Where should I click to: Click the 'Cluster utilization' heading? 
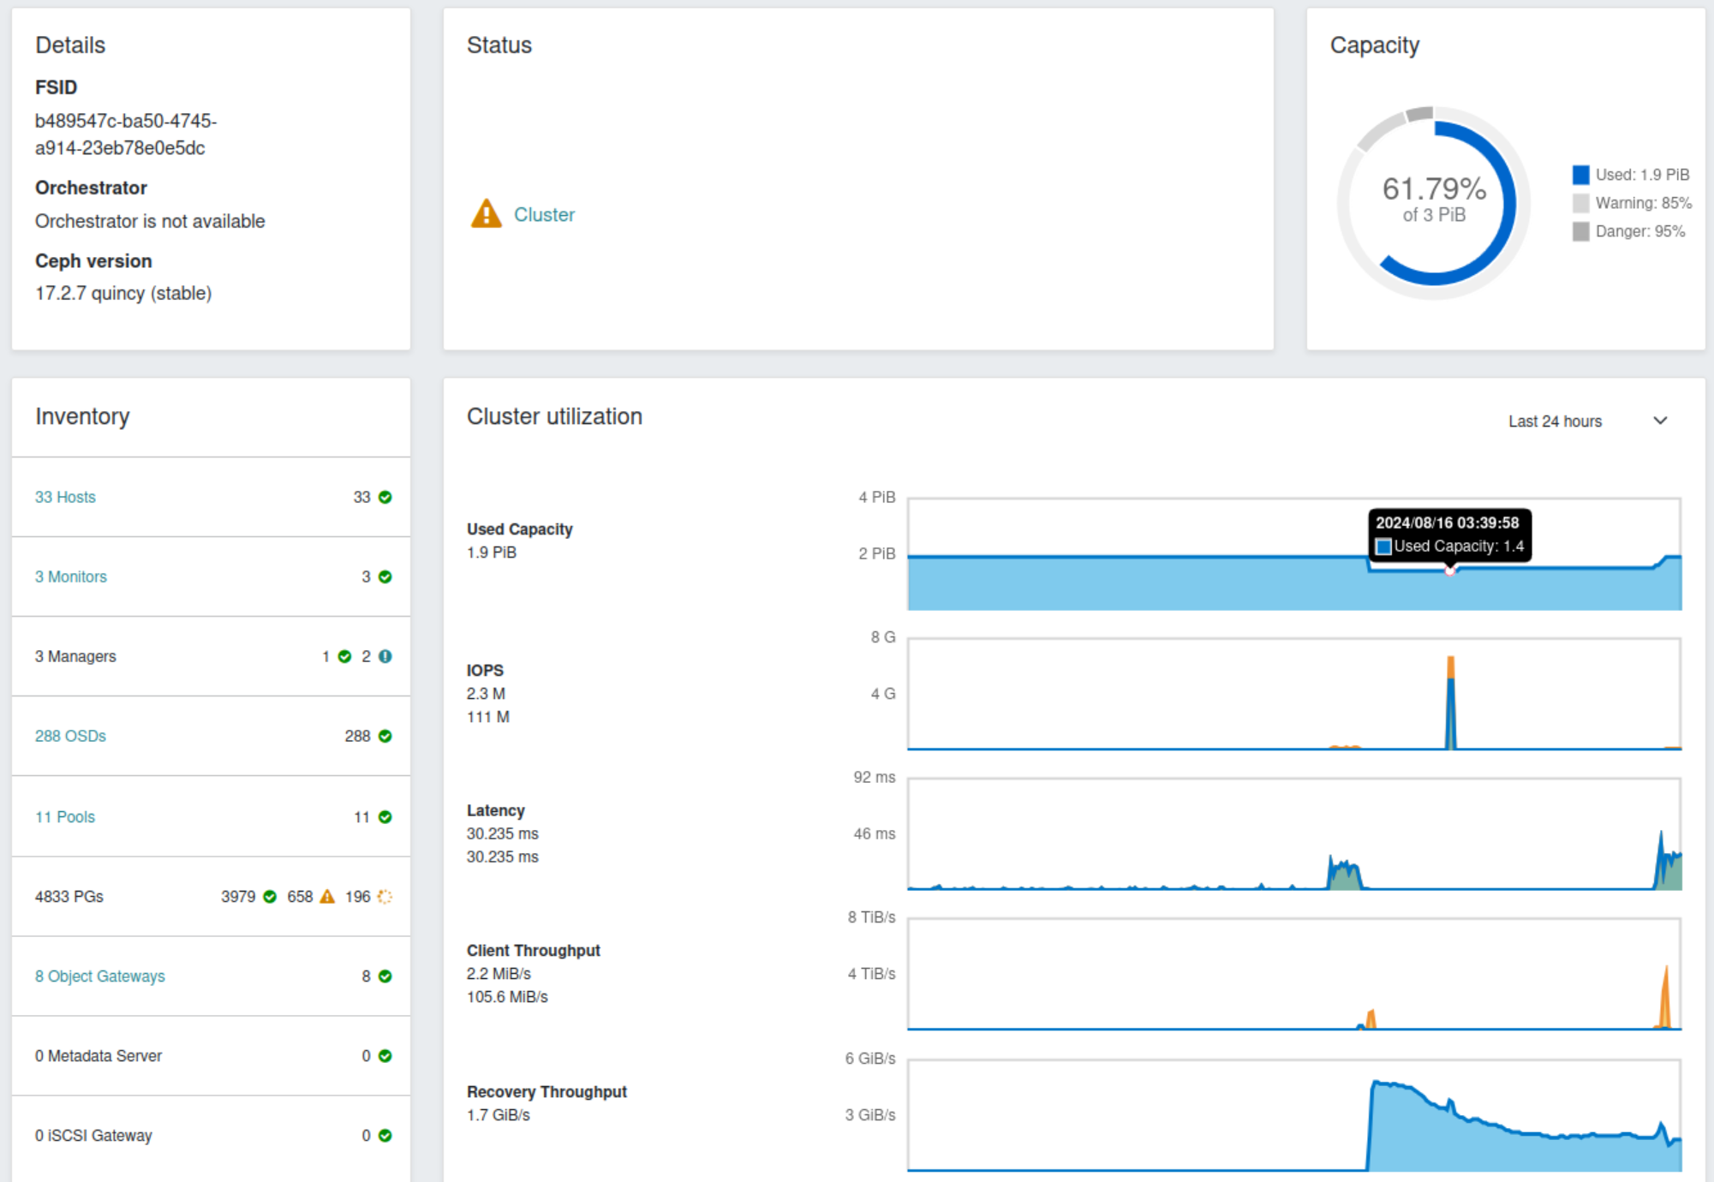[554, 416]
